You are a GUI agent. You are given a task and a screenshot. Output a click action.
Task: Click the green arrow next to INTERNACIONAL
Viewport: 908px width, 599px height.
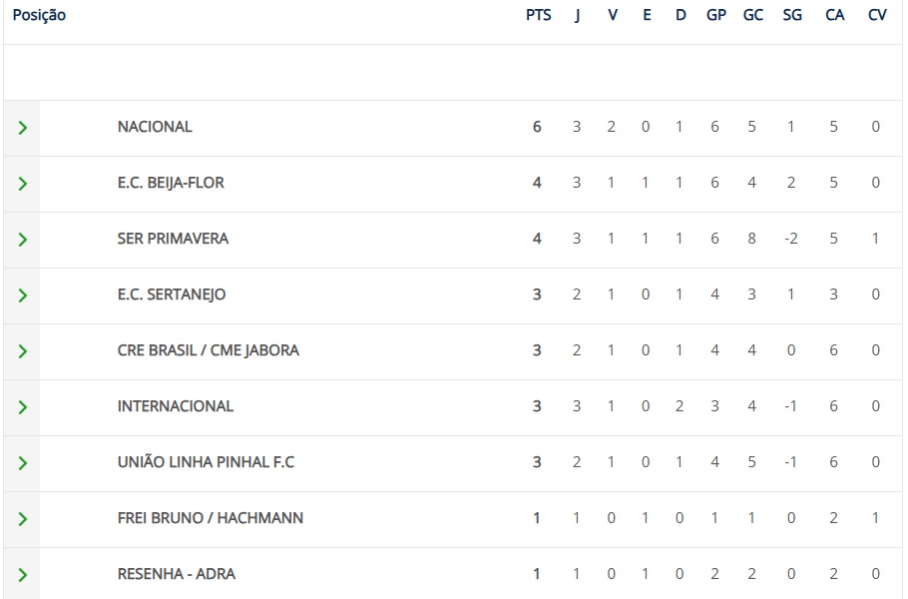click(x=23, y=407)
